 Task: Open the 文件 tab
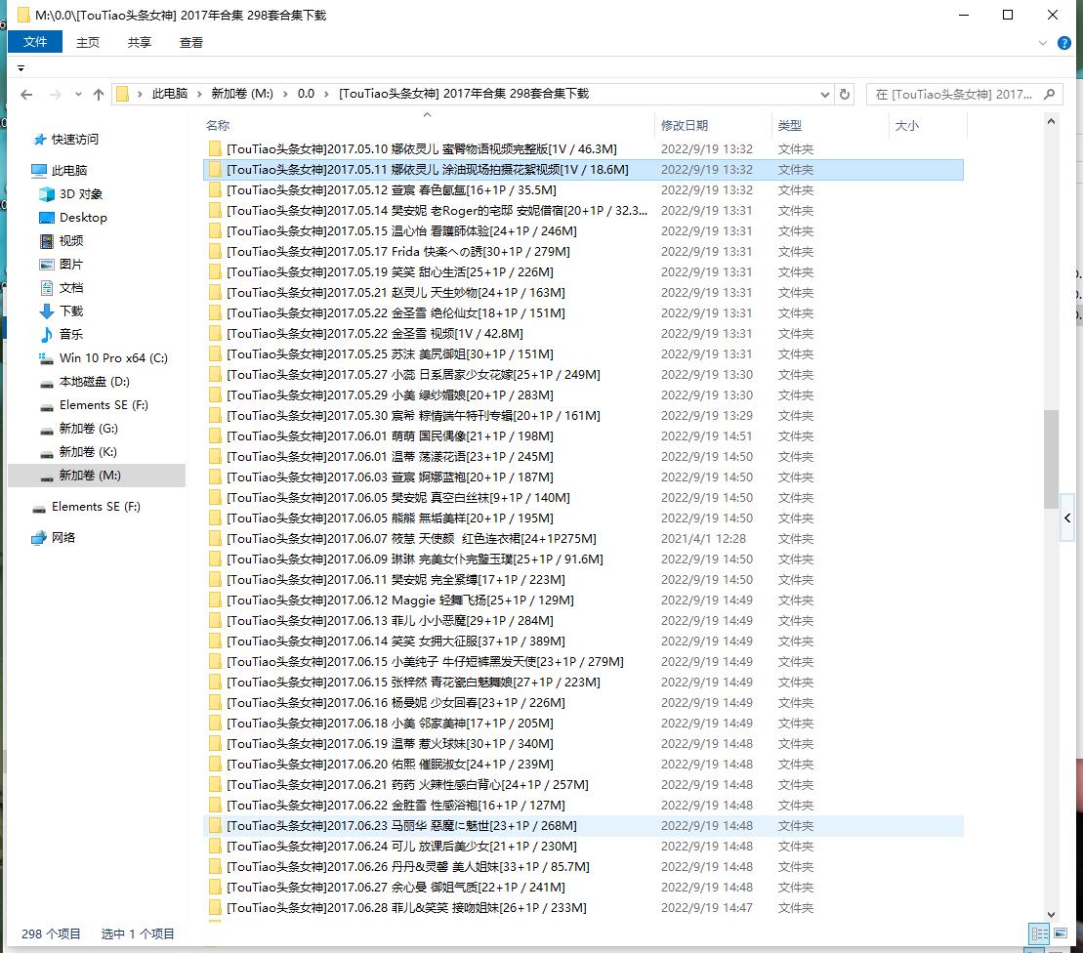pos(35,42)
